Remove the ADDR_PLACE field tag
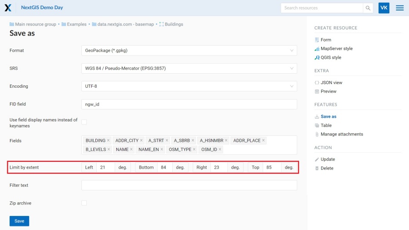This screenshot has width=409, height=230. [264, 140]
